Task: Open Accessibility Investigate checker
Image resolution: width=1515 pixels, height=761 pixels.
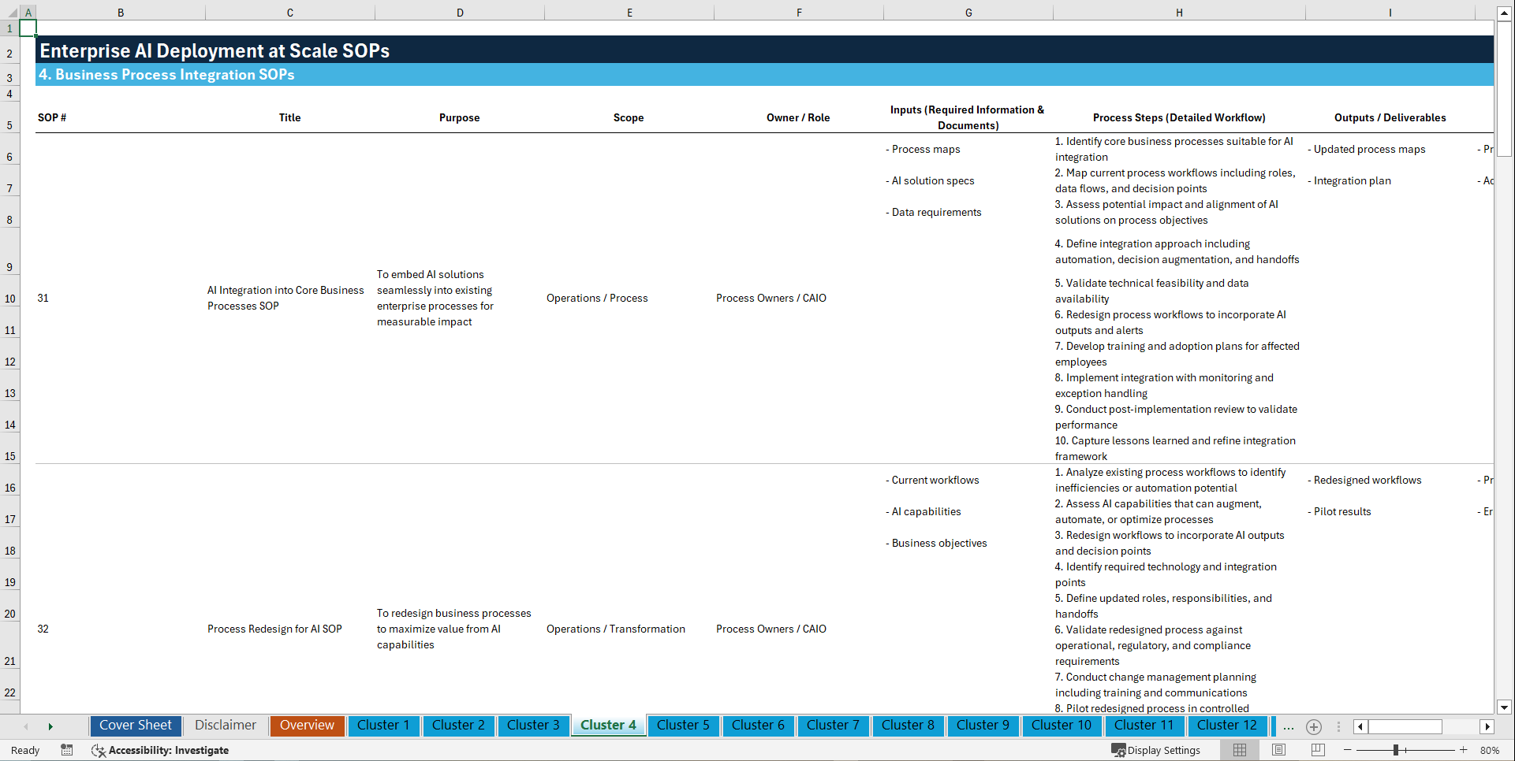Action: [161, 750]
